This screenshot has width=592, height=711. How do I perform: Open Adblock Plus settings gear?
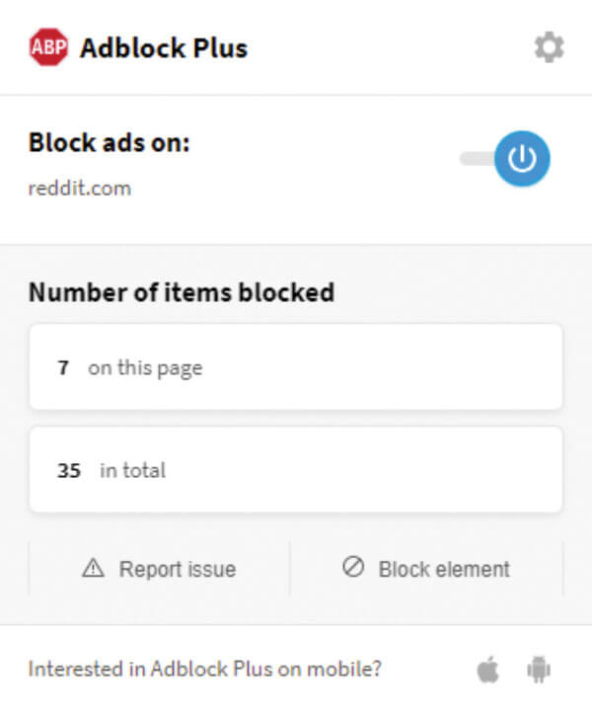pos(549,47)
